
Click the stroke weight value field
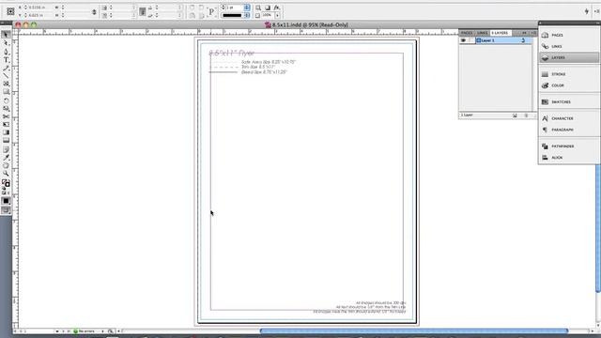[x=235, y=8]
